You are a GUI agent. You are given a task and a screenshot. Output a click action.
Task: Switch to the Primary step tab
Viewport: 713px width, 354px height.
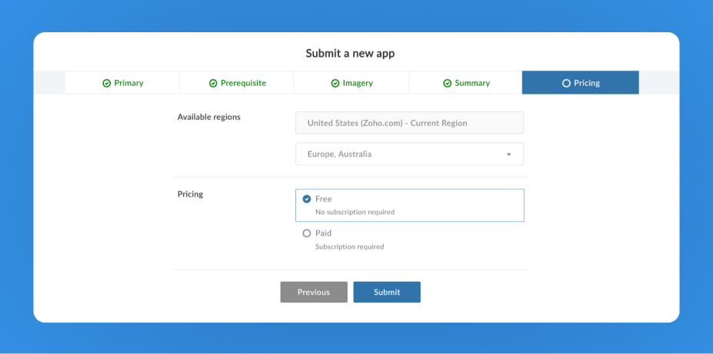pos(123,83)
